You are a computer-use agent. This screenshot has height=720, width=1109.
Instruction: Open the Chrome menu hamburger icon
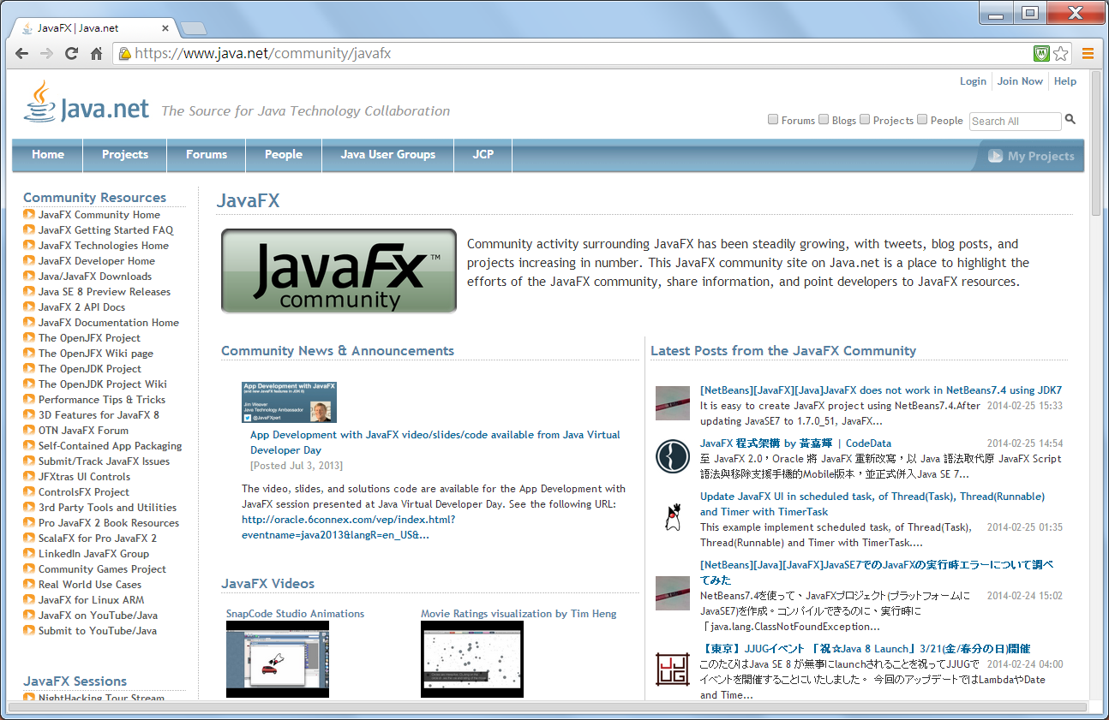point(1088,53)
